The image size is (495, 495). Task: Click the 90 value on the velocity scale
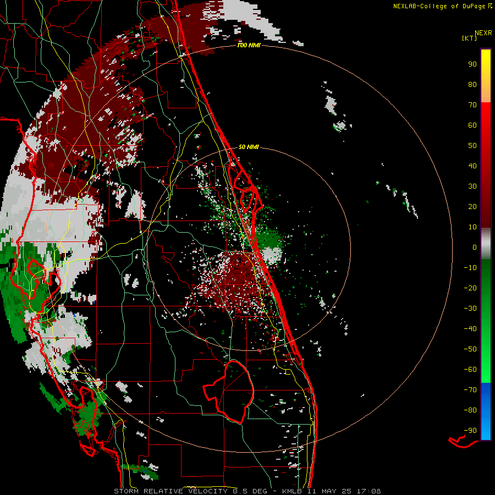click(x=472, y=64)
